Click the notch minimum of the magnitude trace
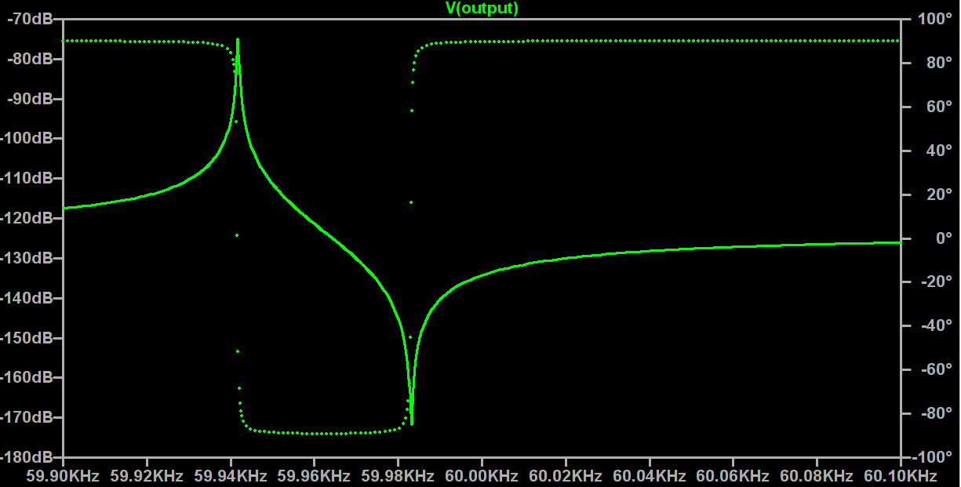 pyautogui.click(x=412, y=423)
